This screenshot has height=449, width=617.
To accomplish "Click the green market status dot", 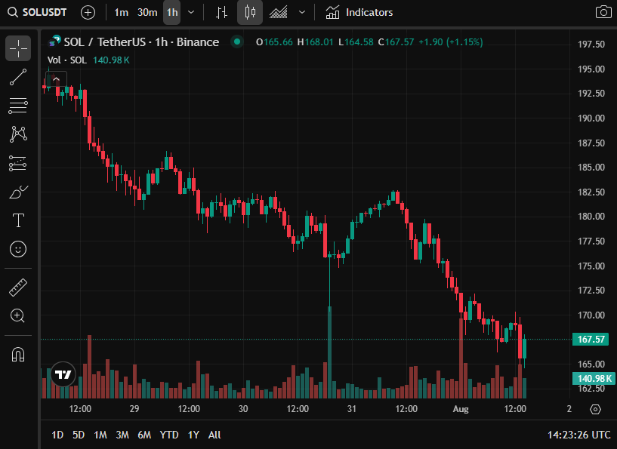I will point(237,42).
